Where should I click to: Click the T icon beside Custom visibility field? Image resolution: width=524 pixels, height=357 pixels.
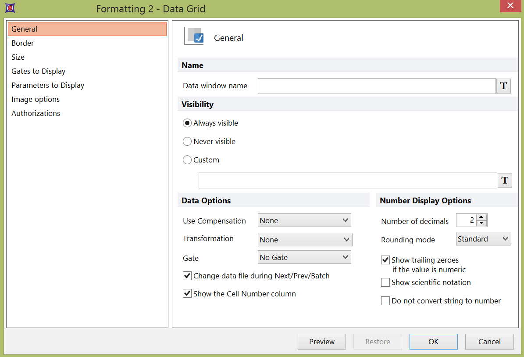coord(505,180)
